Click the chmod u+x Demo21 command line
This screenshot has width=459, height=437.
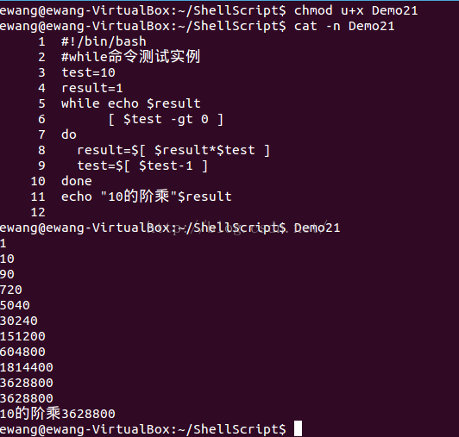[355, 11]
